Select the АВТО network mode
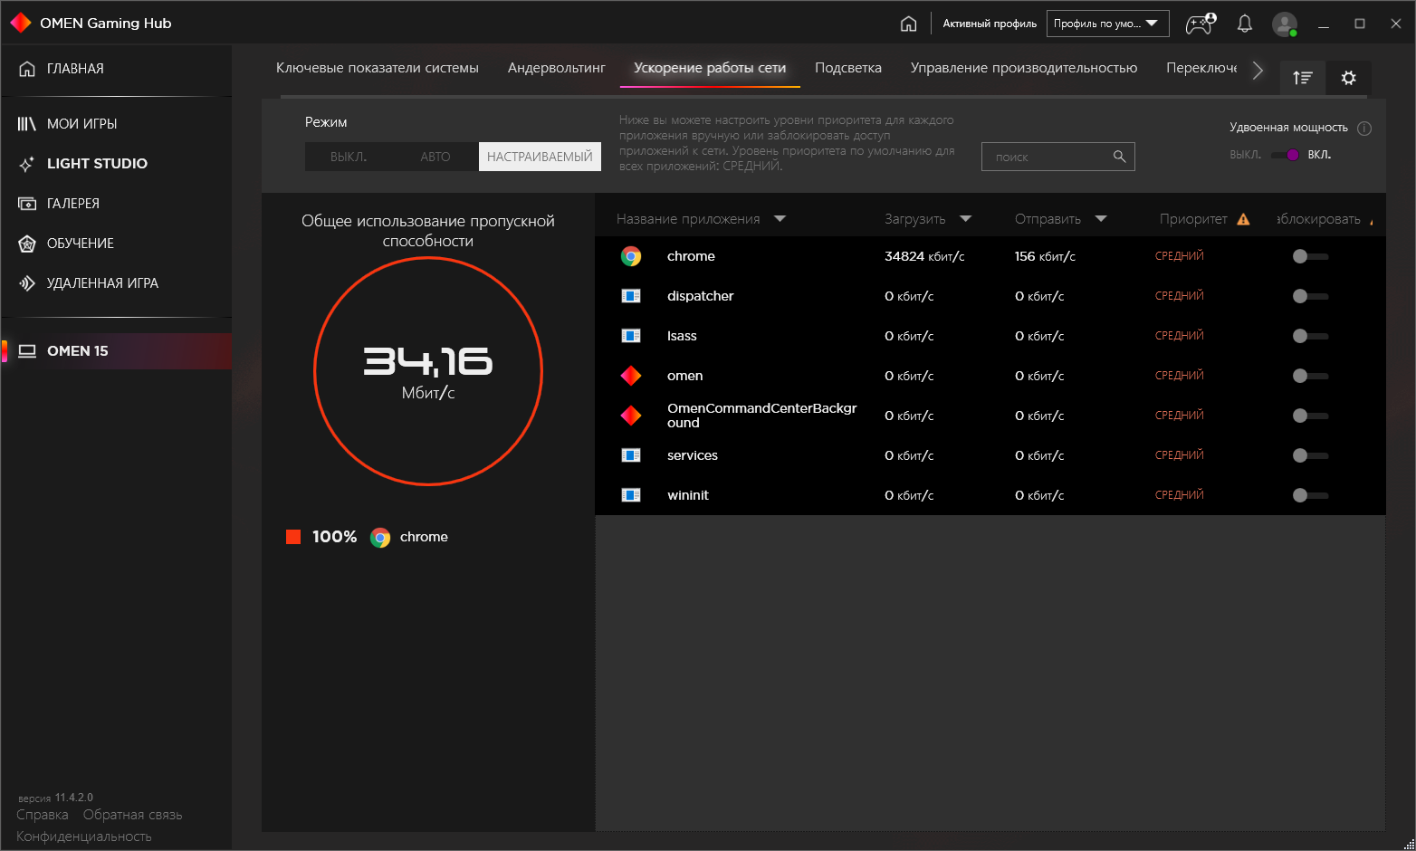Image resolution: width=1416 pixels, height=851 pixels. tap(435, 157)
